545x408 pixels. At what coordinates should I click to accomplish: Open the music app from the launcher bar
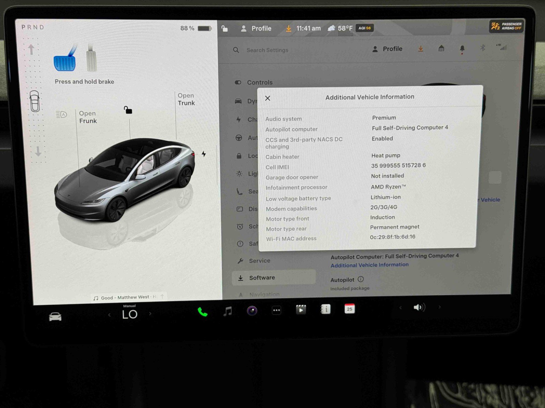(228, 310)
